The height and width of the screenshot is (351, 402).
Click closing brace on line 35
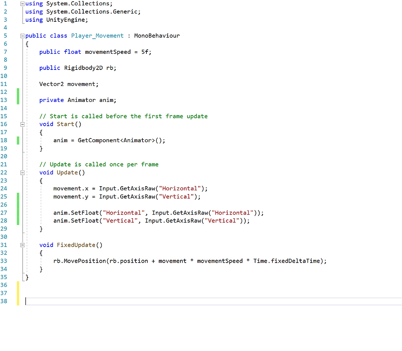click(x=27, y=277)
